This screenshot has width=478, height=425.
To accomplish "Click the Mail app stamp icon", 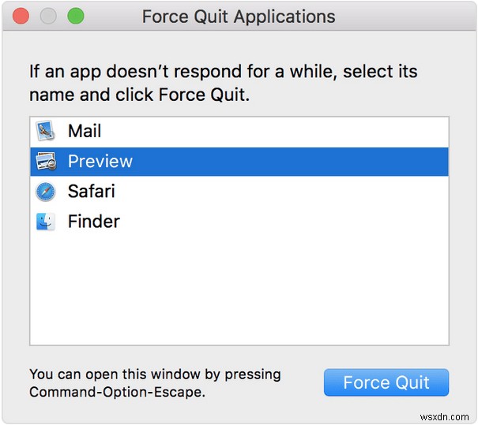I will [45, 131].
